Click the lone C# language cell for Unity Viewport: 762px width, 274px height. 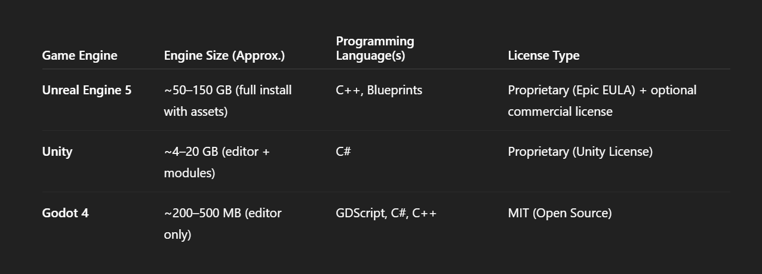[x=343, y=152]
